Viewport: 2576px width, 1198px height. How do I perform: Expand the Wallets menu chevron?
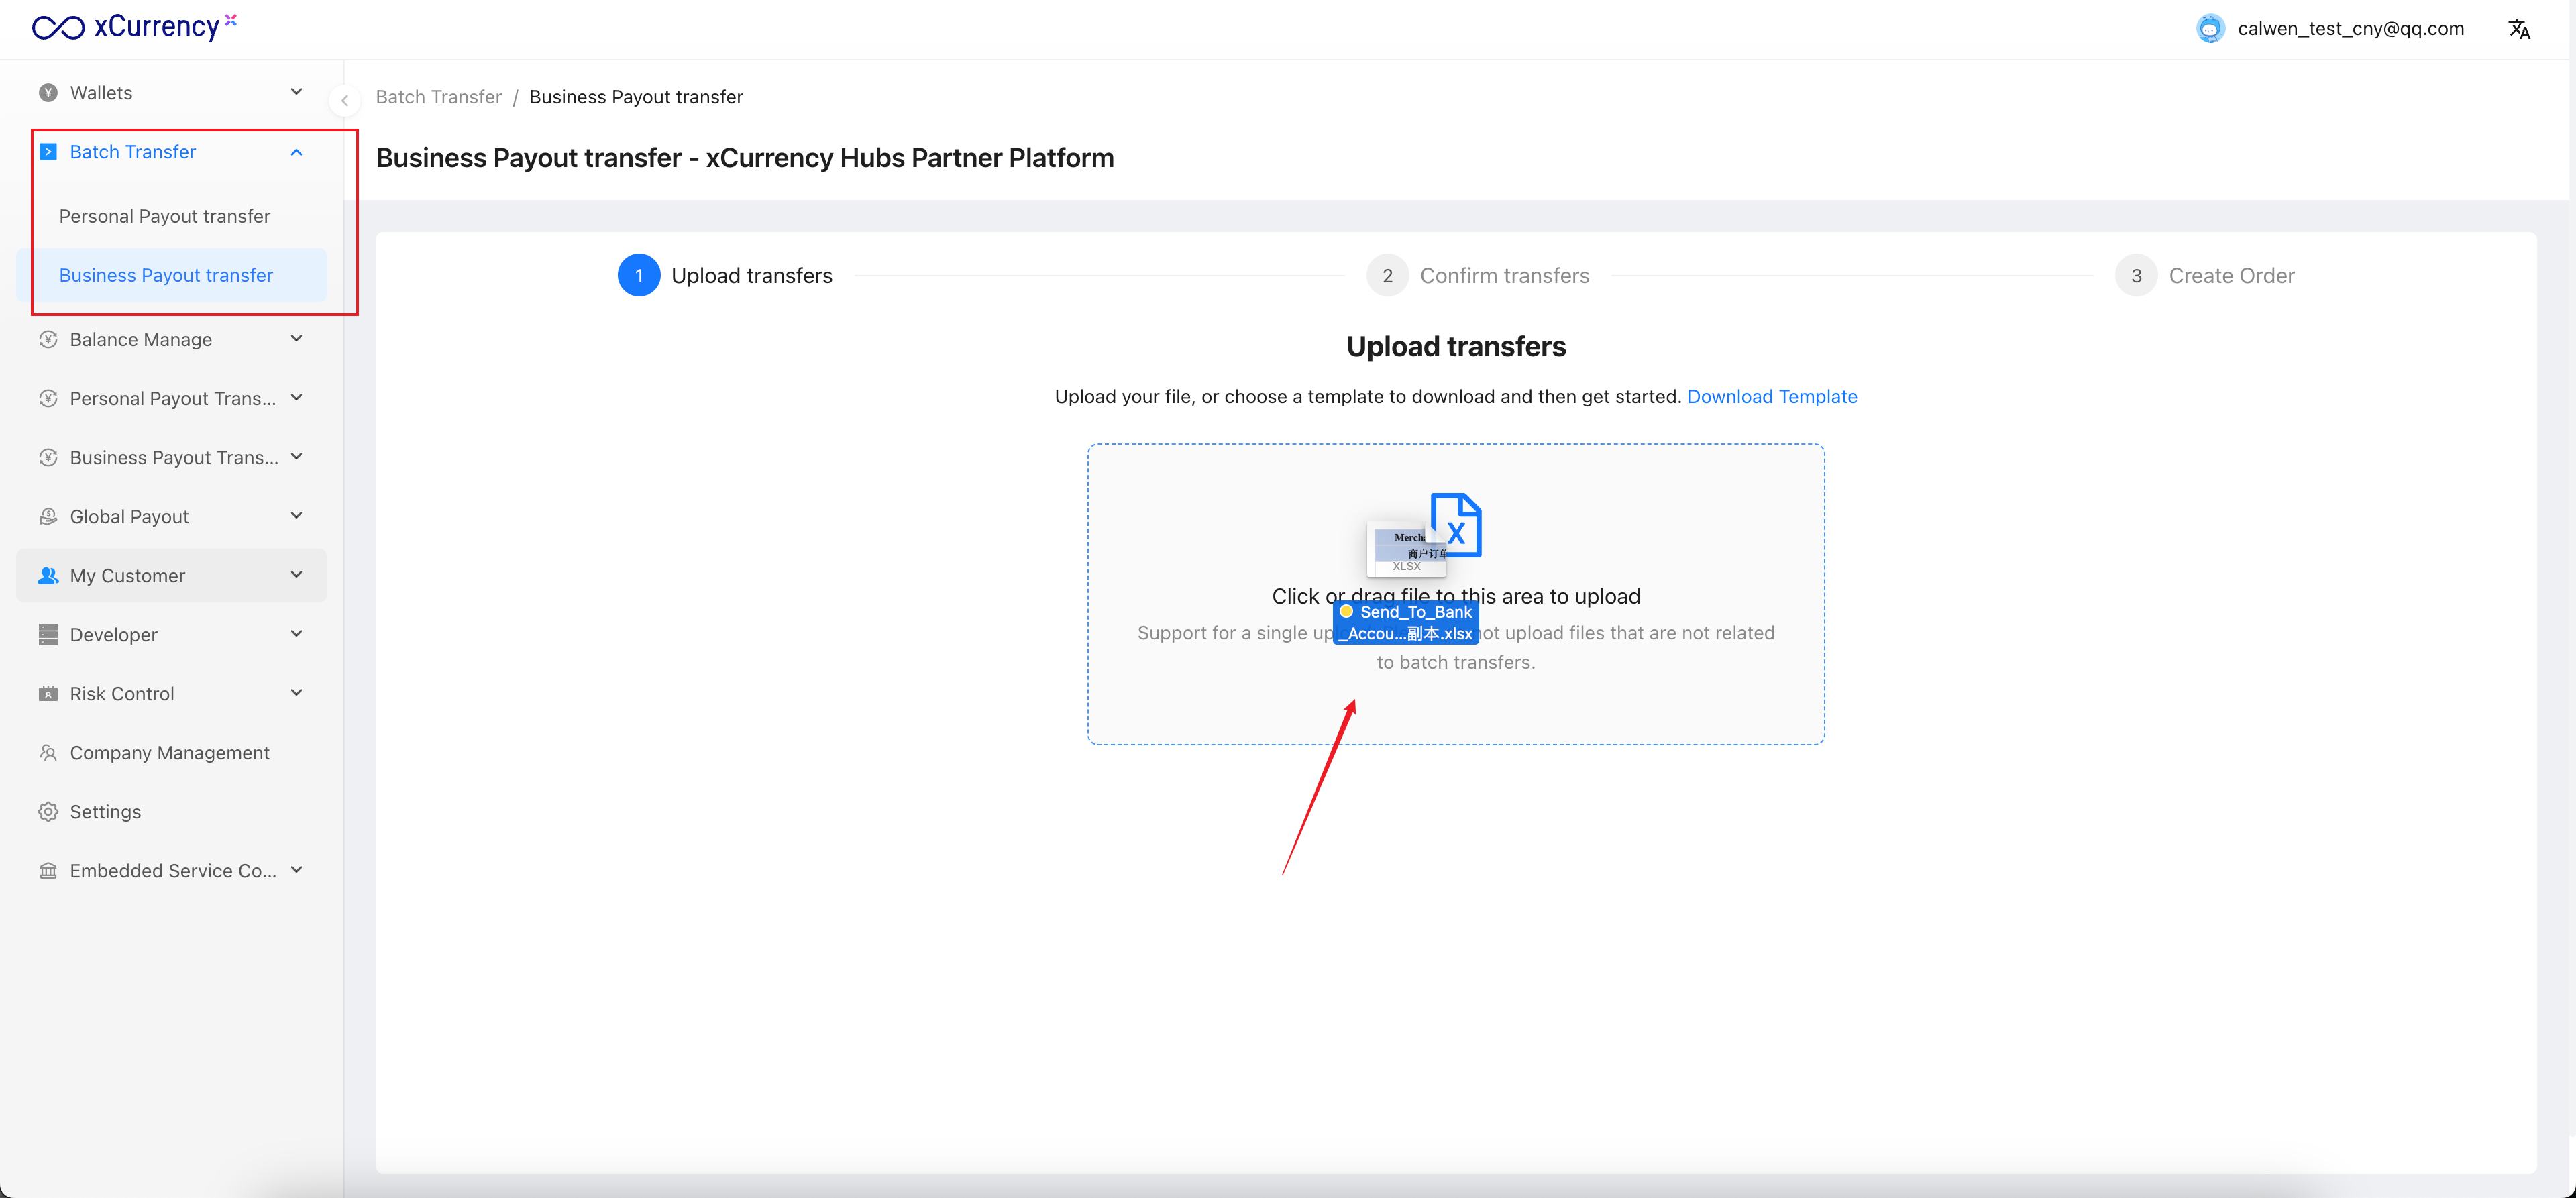point(296,92)
